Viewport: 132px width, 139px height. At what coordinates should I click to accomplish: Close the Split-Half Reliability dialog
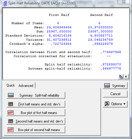click(x=124, y=2)
